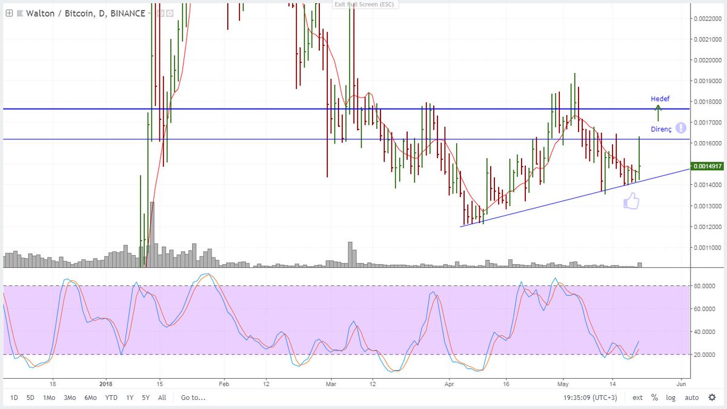Click the green Hedef up arrow

tap(658, 112)
